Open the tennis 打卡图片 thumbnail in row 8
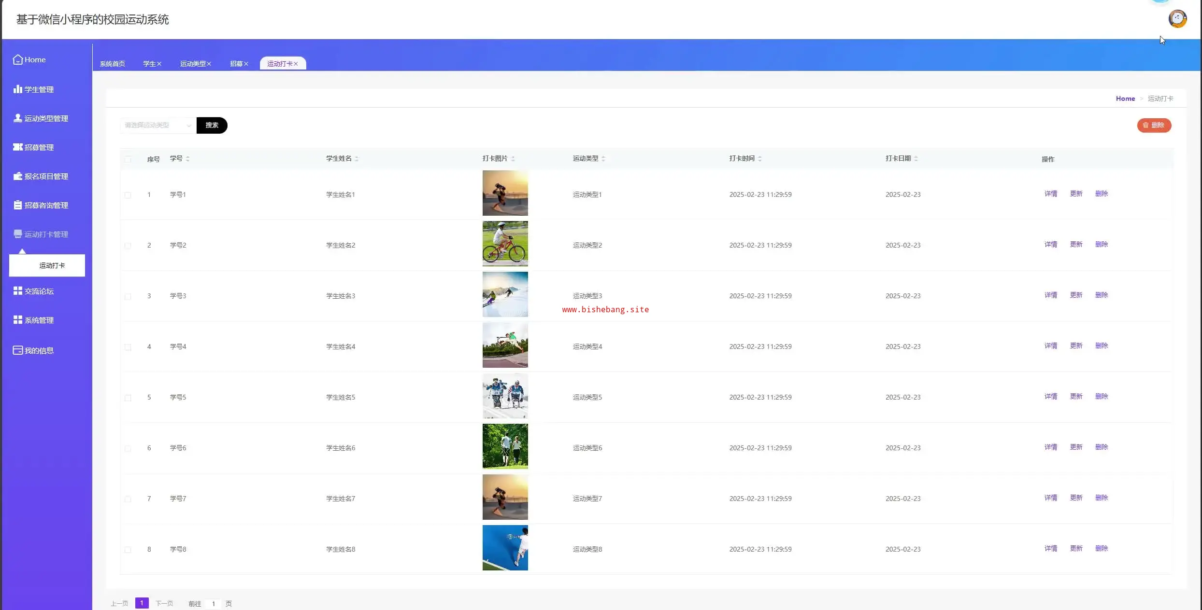The height and width of the screenshot is (610, 1202). [505, 548]
